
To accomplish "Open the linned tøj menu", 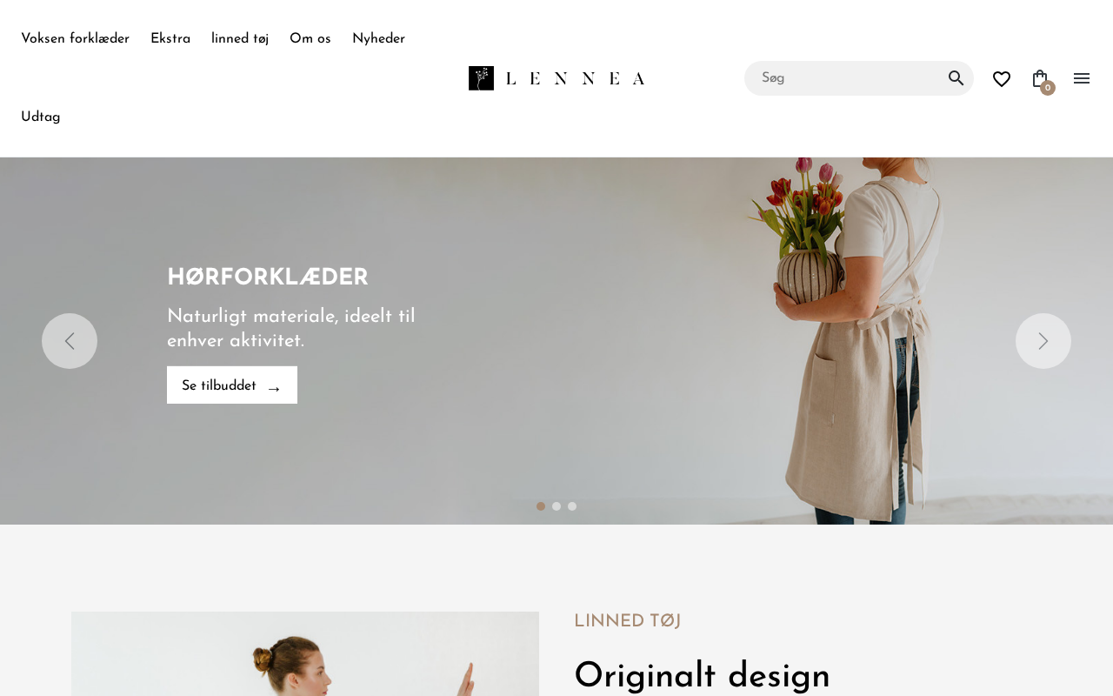I will pyautogui.click(x=240, y=39).
